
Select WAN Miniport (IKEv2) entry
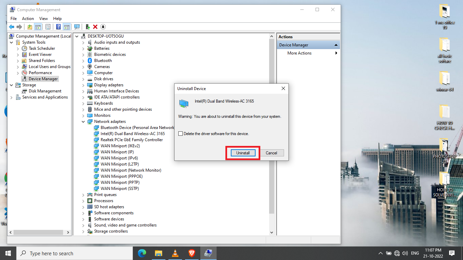pyautogui.click(x=120, y=146)
